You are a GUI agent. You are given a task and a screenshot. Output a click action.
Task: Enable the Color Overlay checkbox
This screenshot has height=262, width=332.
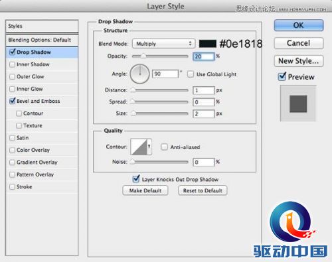pyautogui.click(x=12, y=150)
